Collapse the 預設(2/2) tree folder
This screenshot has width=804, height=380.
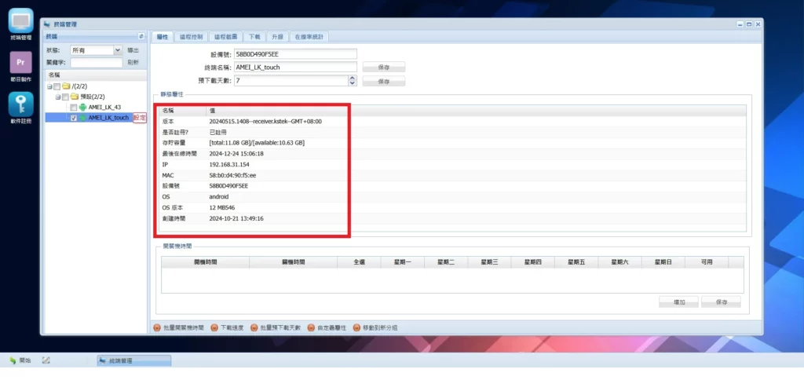(58, 97)
